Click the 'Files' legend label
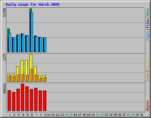The image size is (151, 118). (x=148, y=24)
